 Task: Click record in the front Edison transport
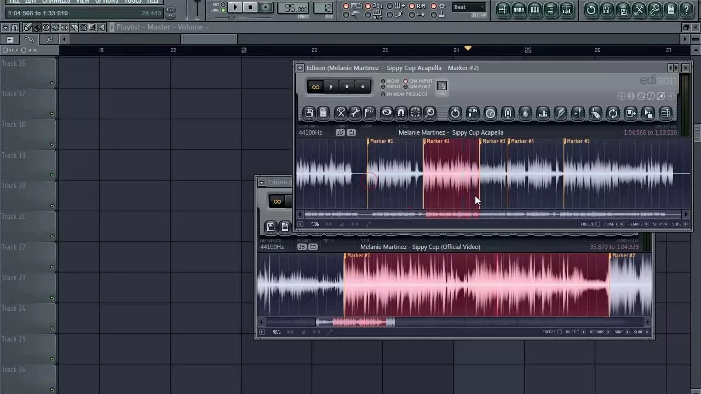coord(363,86)
